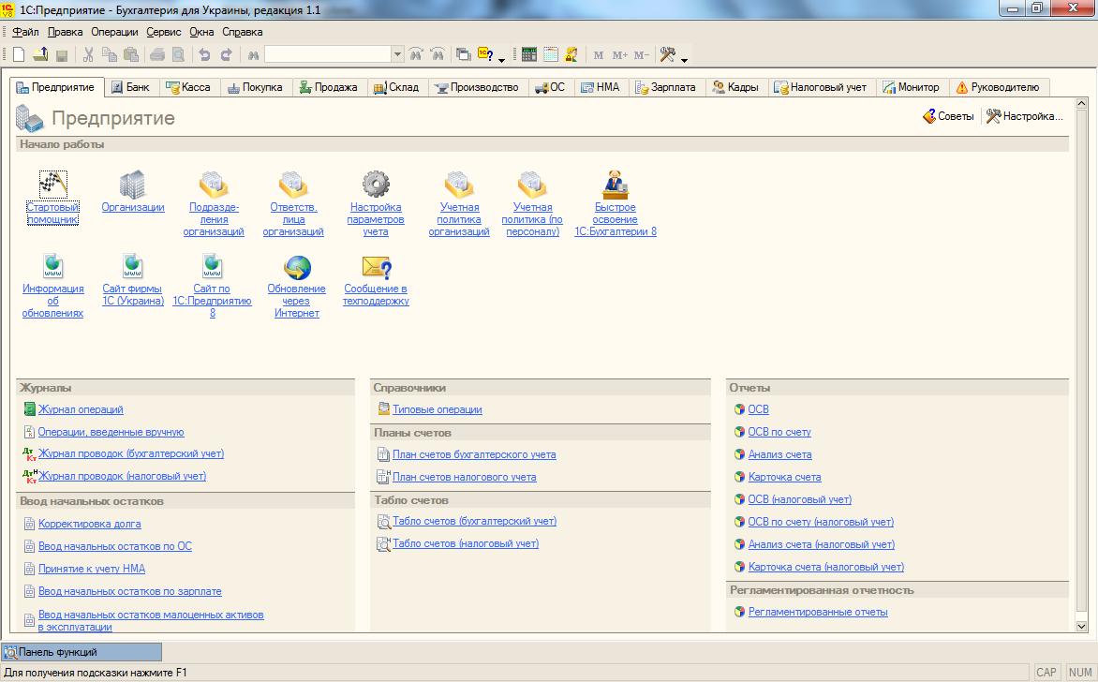Image resolution: width=1098 pixels, height=682 pixels.
Task: Switch to the Руководителю tab
Action: click(x=999, y=87)
